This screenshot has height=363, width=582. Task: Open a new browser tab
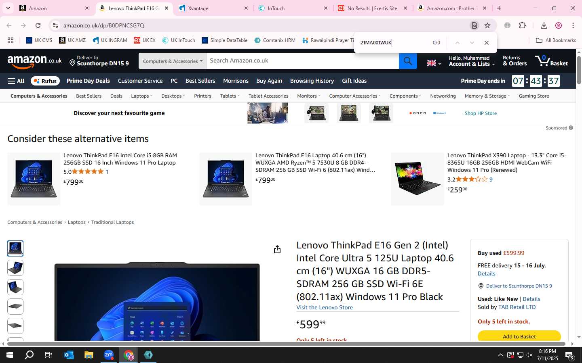[x=499, y=8]
